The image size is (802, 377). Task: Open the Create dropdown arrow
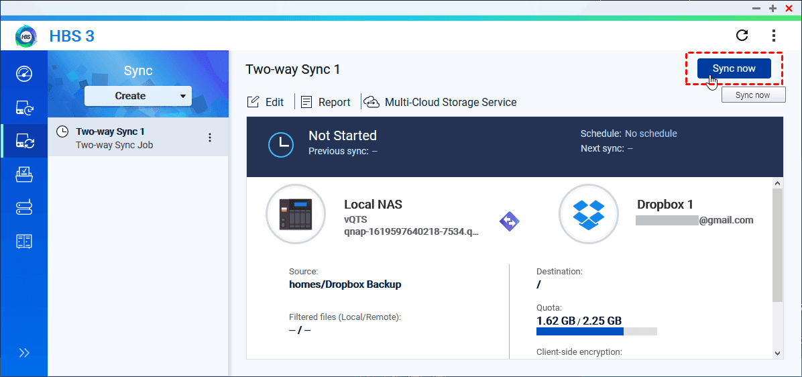(x=183, y=96)
